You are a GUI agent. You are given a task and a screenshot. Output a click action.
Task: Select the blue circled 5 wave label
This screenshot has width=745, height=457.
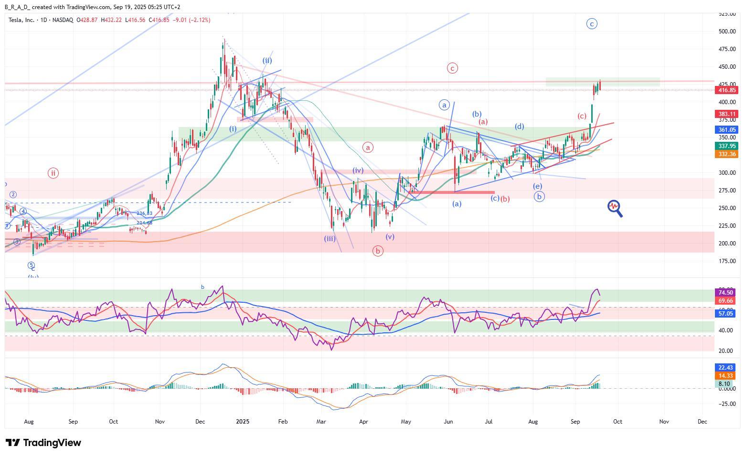tap(31, 265)
